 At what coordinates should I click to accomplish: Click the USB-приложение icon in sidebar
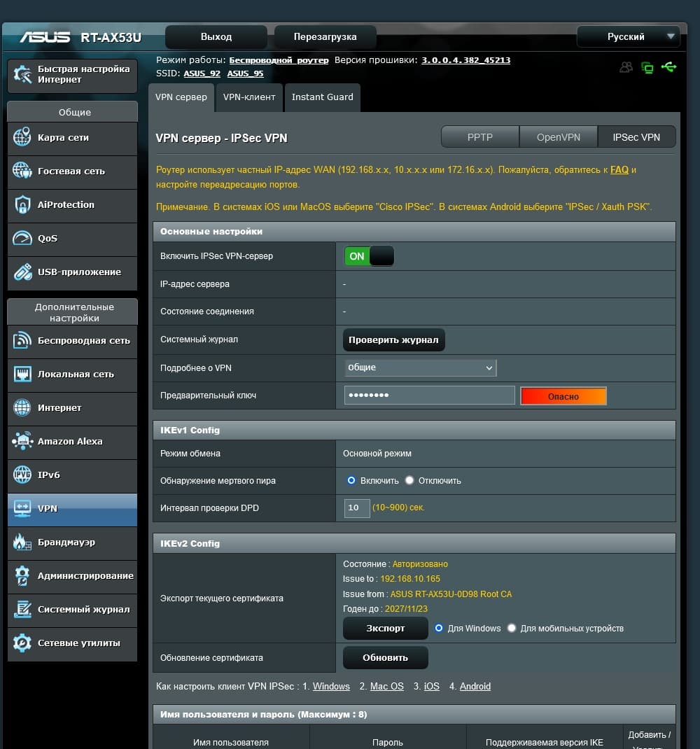point(22,272)
